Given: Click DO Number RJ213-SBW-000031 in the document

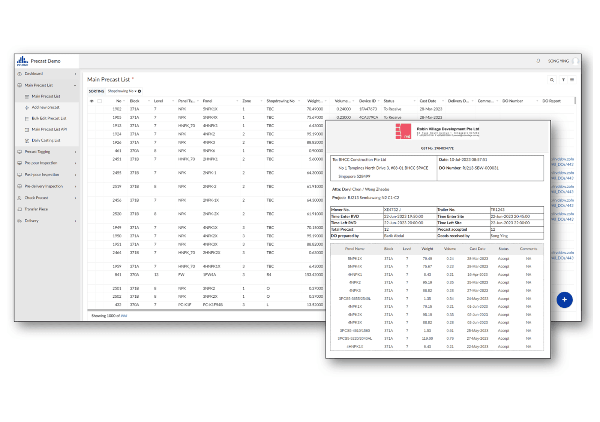Looking at the screenshot, I should [x=480, y=168].
